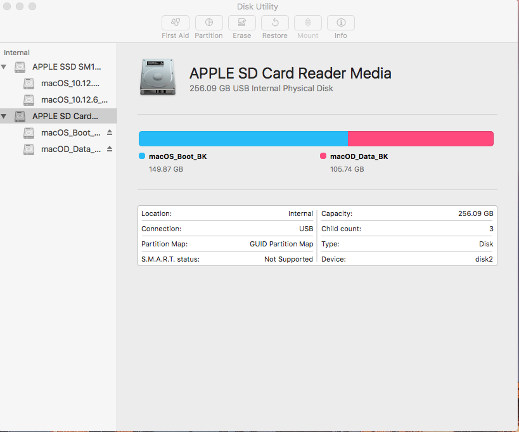This screenshot has height=432, width=519.
Task: Eject the macOS_Boot_... volume
Action: coord(110,132)
